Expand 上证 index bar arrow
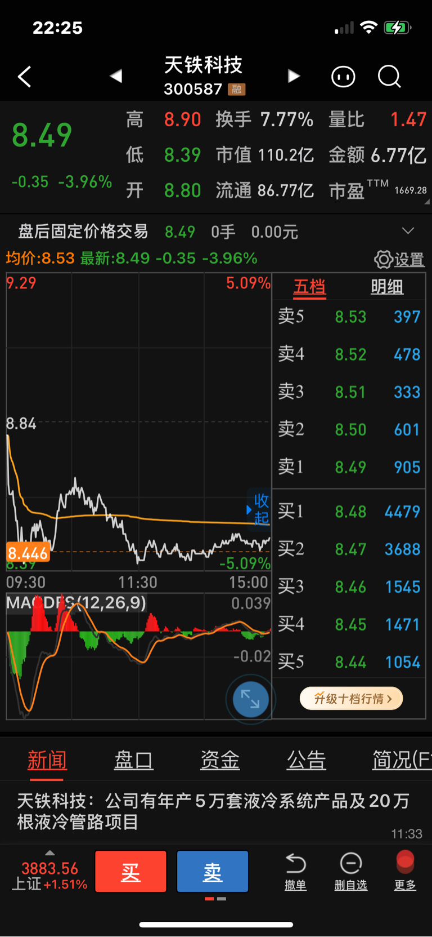432x937 pixels. point(50,853)
